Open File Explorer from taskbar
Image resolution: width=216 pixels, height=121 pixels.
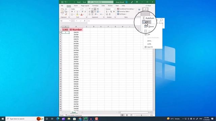(x=69, y=119)
